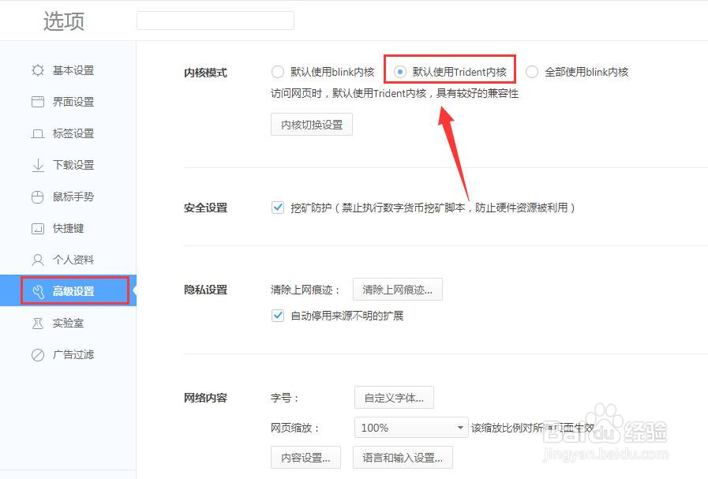Open 下载设置 using the download arrow icon
The width and height of the screenshot is (708, 479).
(37, 164)
